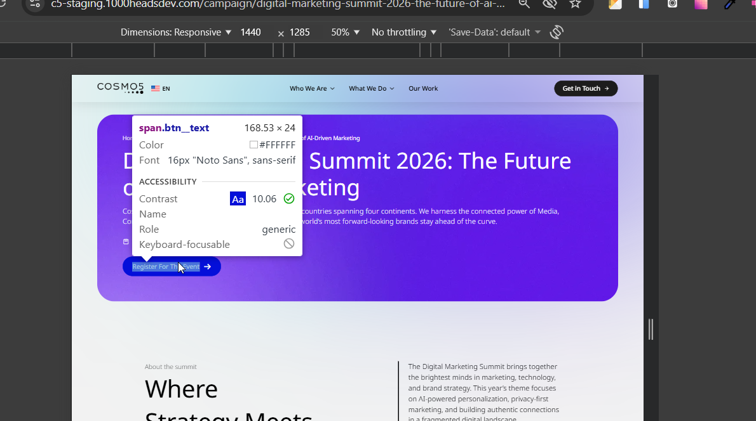This screenshot has height=421, width=756.
Task: Open the 'Save-Data': default dropdown
Action: coord(494,32)
